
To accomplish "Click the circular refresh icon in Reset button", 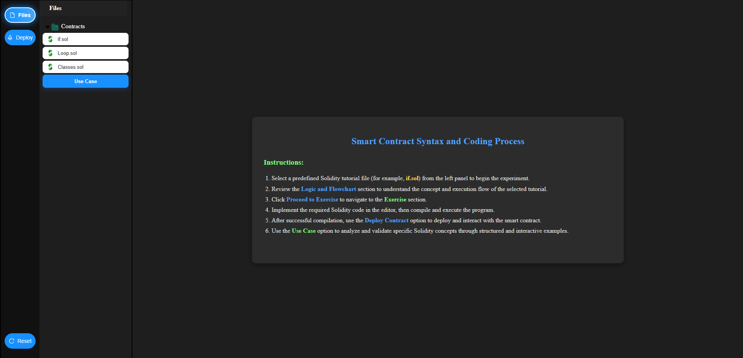I will [12, 341].
